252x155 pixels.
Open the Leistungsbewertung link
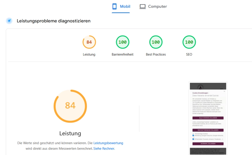point(108,143)
